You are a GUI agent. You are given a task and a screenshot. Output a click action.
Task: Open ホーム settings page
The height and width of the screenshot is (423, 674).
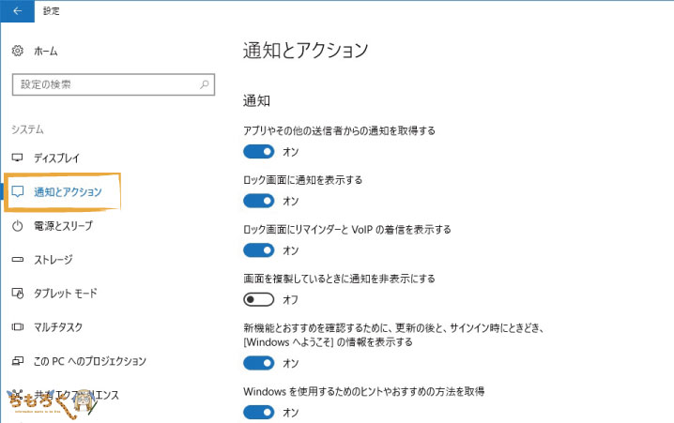coord(46,51)
